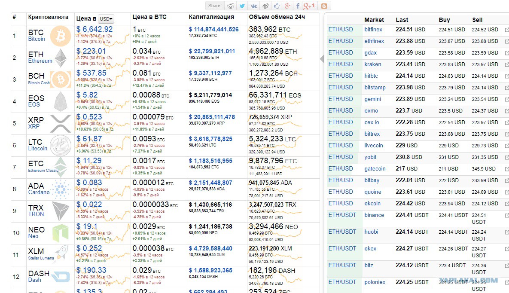Open the cex.io market link
509x293 pixels.
pos(372,122)
